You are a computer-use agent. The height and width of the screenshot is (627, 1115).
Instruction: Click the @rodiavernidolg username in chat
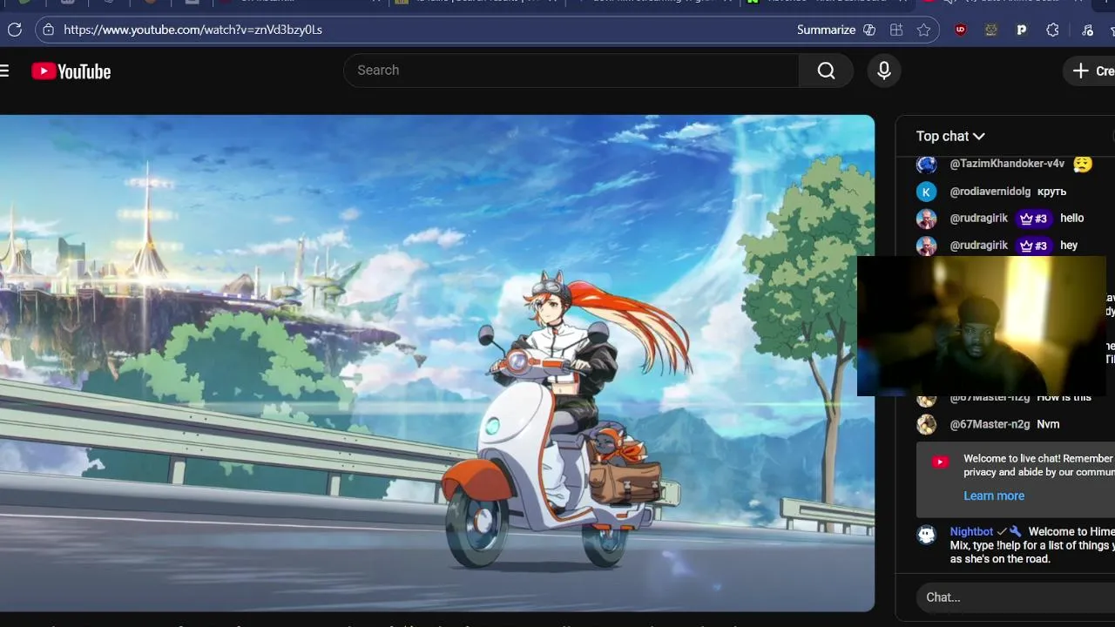(x=990, y=192)
